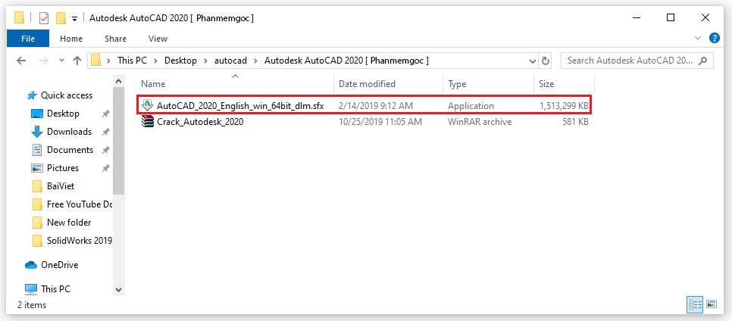
Task: Click the WinRAR archive icon of Crack_Autodesk_2020
Action: (147, 122)
